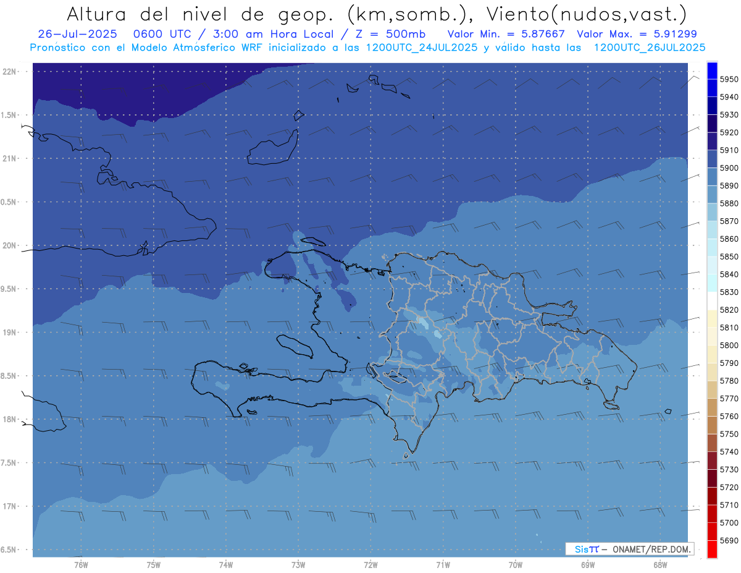The height and width of the screenshot is (573, 741).
Task: Click the '21N' latitude label
Action: click(10, 158)
